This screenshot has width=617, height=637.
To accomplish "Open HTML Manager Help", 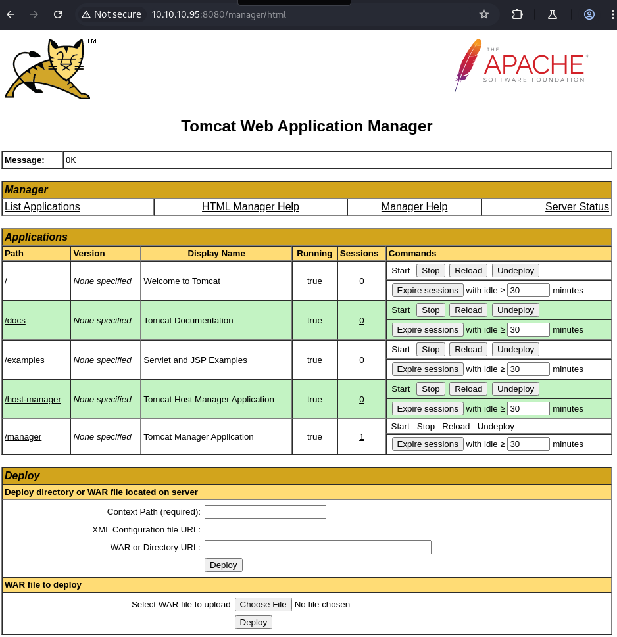I will [251, 207].
